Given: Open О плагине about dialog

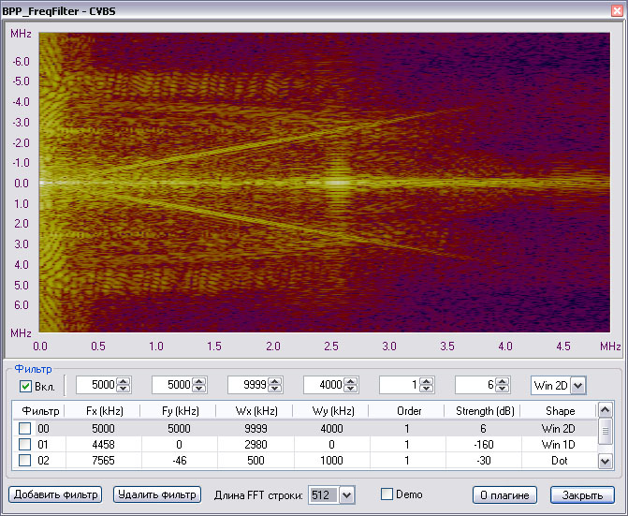Looking at the screenshot, I should click(x=504, y=495).
